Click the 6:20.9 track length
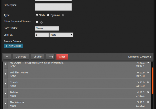 (141, 72)
